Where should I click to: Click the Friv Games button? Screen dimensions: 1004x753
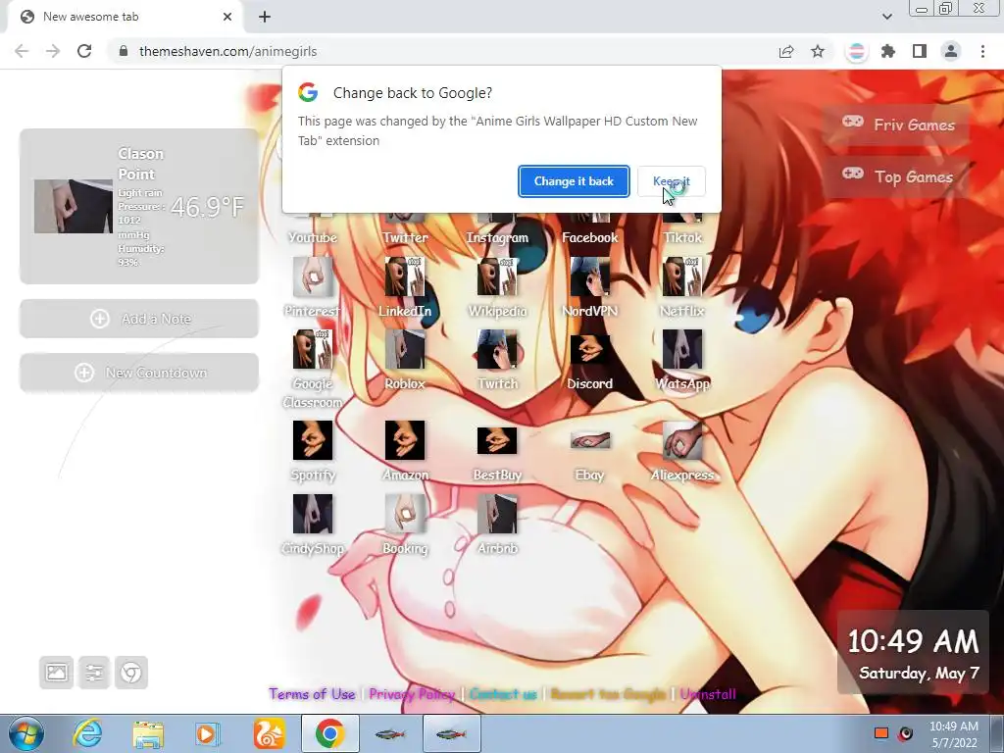pyautogui.click(x=898, y=125)
